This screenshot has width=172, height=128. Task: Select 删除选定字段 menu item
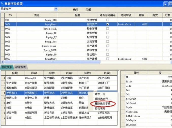(x=103, y=104)
